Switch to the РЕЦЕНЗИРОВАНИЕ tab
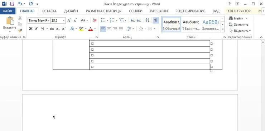Screen dimensions: 265x131 (x=190, y=11)
